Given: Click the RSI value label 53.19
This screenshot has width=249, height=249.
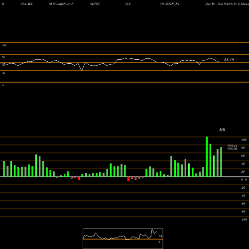Looking at the screenshot, I should tap(229, 60).
